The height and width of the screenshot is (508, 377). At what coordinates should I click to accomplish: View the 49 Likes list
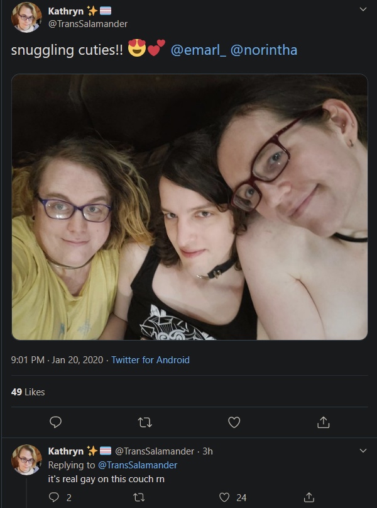click(28, 392)
